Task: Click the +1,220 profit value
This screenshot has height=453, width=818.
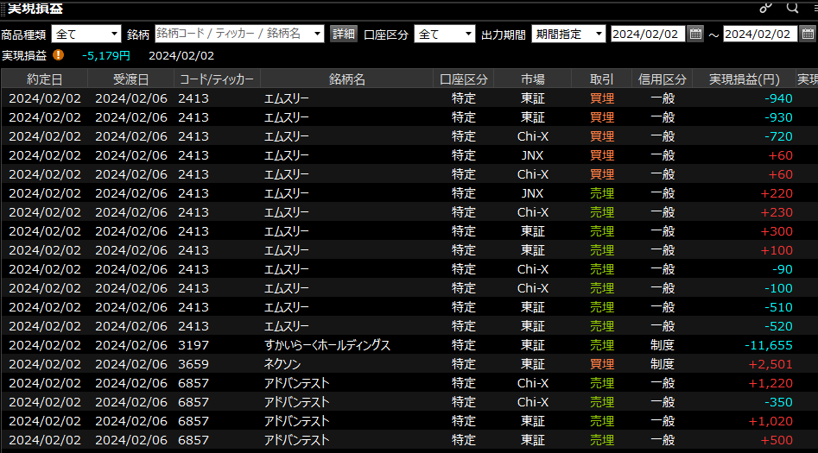Action: coord(770,383)
